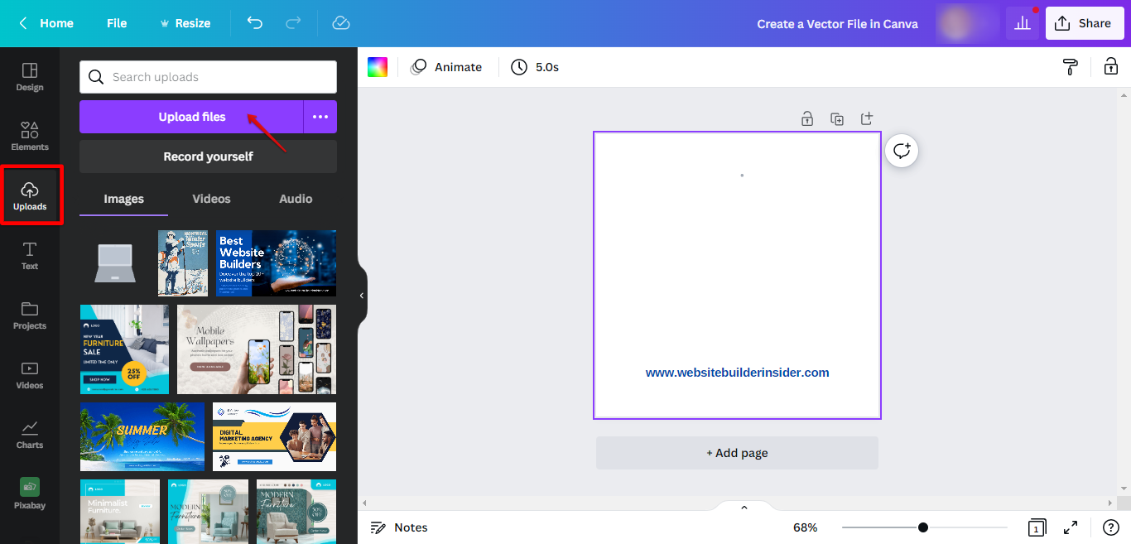
Task: Click the zoom slider handle
Action: 923,527
